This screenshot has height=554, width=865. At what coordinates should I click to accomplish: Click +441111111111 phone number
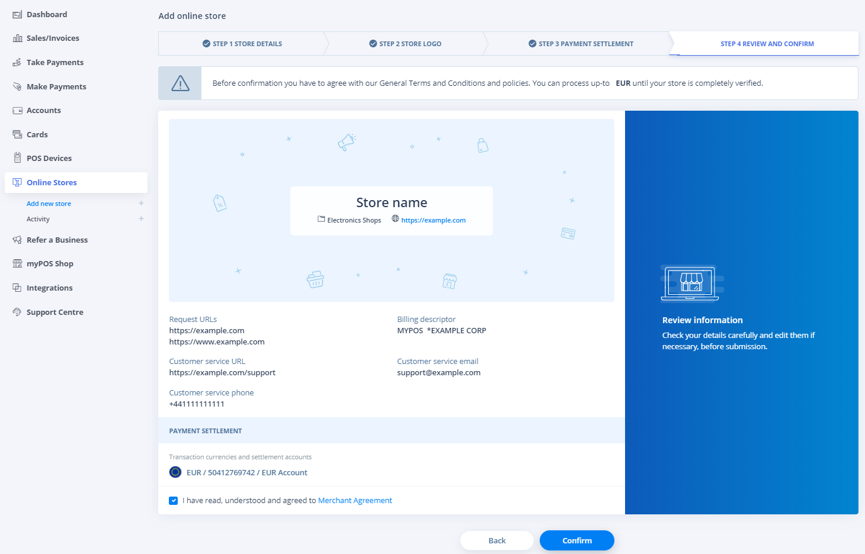[197, 404]
